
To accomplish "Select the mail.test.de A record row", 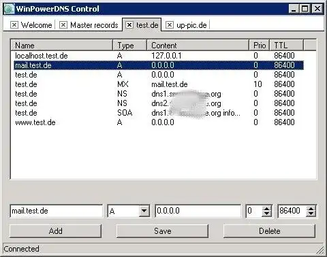I will point(159,65).
